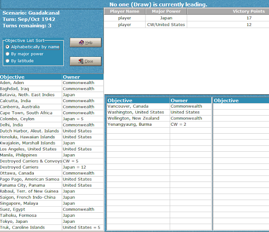Click the Close button
269x232 pixels.
(x=86, y=61)
